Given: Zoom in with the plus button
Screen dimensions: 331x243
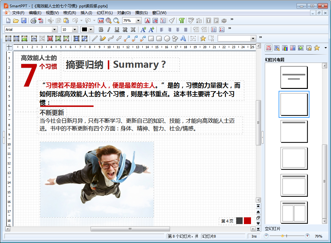Looking at the screenshot, I should click(x=307, y=236).
